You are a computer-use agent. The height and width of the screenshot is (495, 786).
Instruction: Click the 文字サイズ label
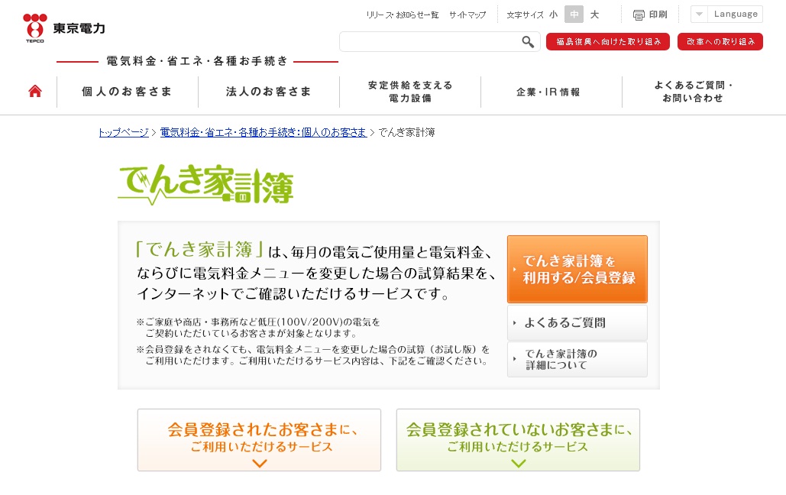[x=525, y=15]
